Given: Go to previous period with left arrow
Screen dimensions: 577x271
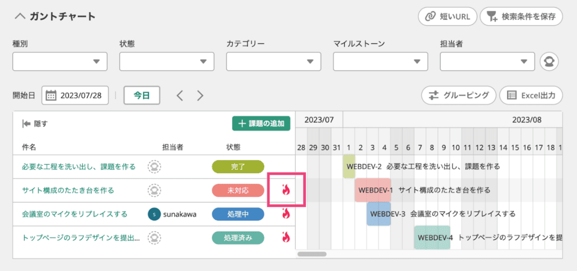Looking at the screenshot, I should [180, 96].
